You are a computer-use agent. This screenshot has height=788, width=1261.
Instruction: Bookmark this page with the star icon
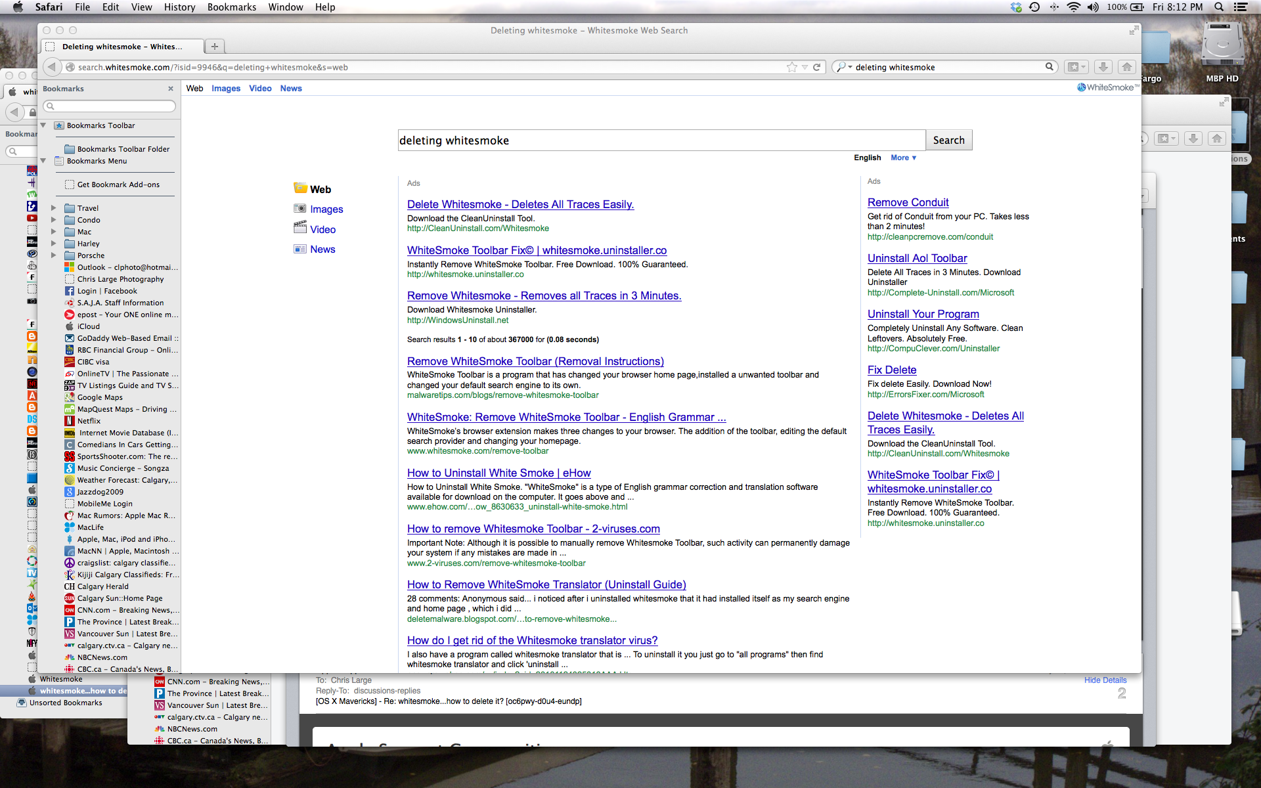(x=792, y=67)
